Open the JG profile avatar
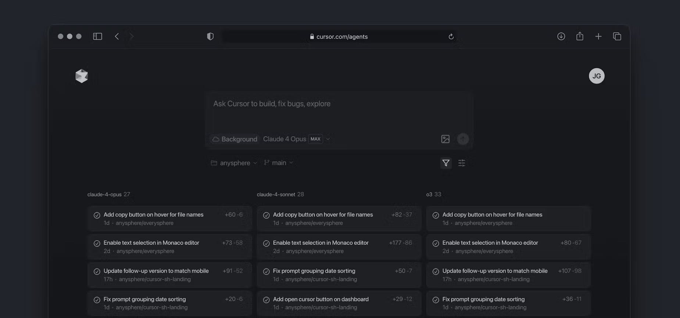The width and height of the screenshot is (680, 318). coord(597,76)
